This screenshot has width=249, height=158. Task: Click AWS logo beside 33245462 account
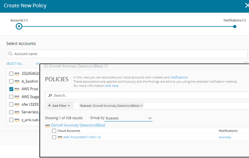17,73
